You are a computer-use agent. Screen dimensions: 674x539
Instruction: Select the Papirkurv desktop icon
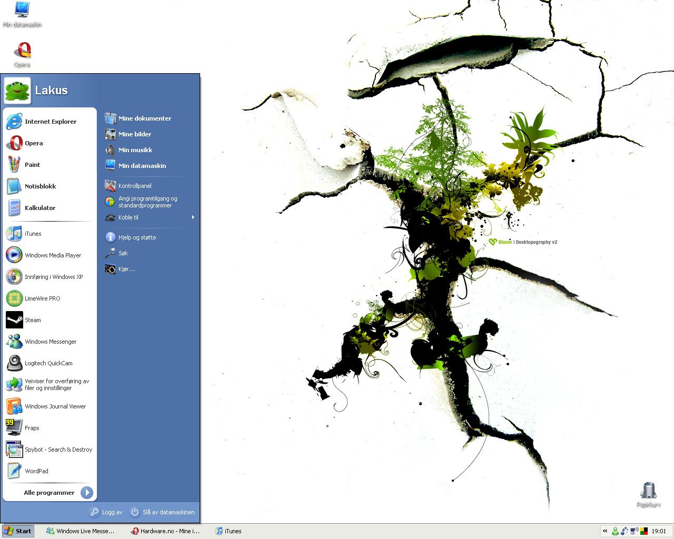tap(649, 495)
